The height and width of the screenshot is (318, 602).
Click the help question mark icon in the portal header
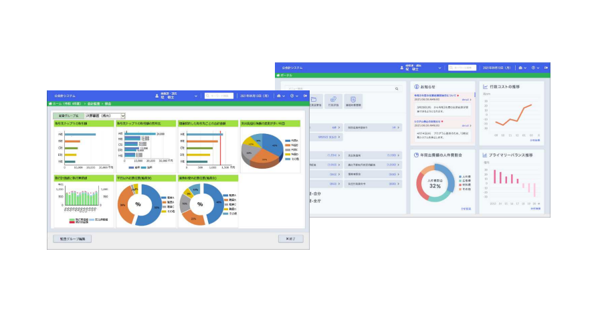tap(533, 68)
